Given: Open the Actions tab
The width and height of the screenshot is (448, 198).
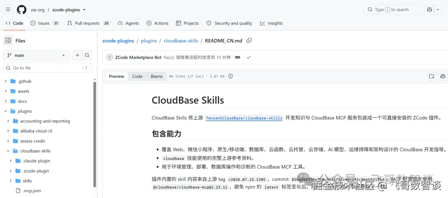Looking at the screenshot, I should (158, 23).
